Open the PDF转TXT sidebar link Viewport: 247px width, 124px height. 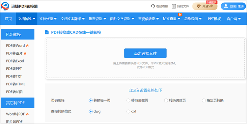[14, 76]
